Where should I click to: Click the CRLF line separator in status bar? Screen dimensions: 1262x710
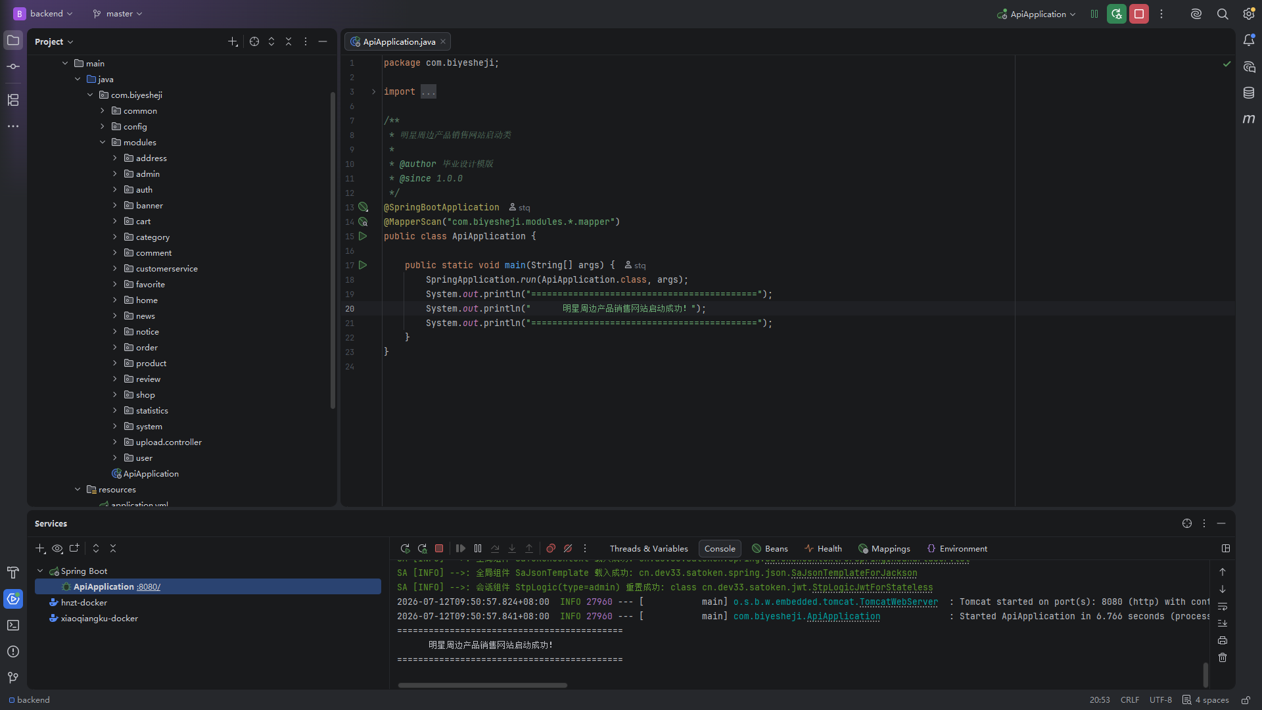coord(1130,699)
